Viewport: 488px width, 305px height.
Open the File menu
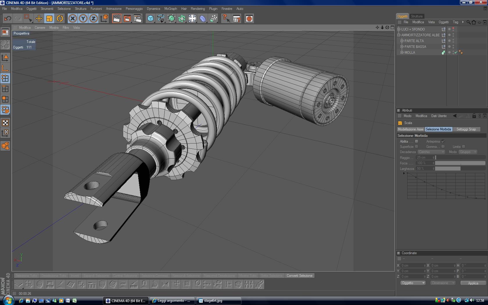coord(5,9)
